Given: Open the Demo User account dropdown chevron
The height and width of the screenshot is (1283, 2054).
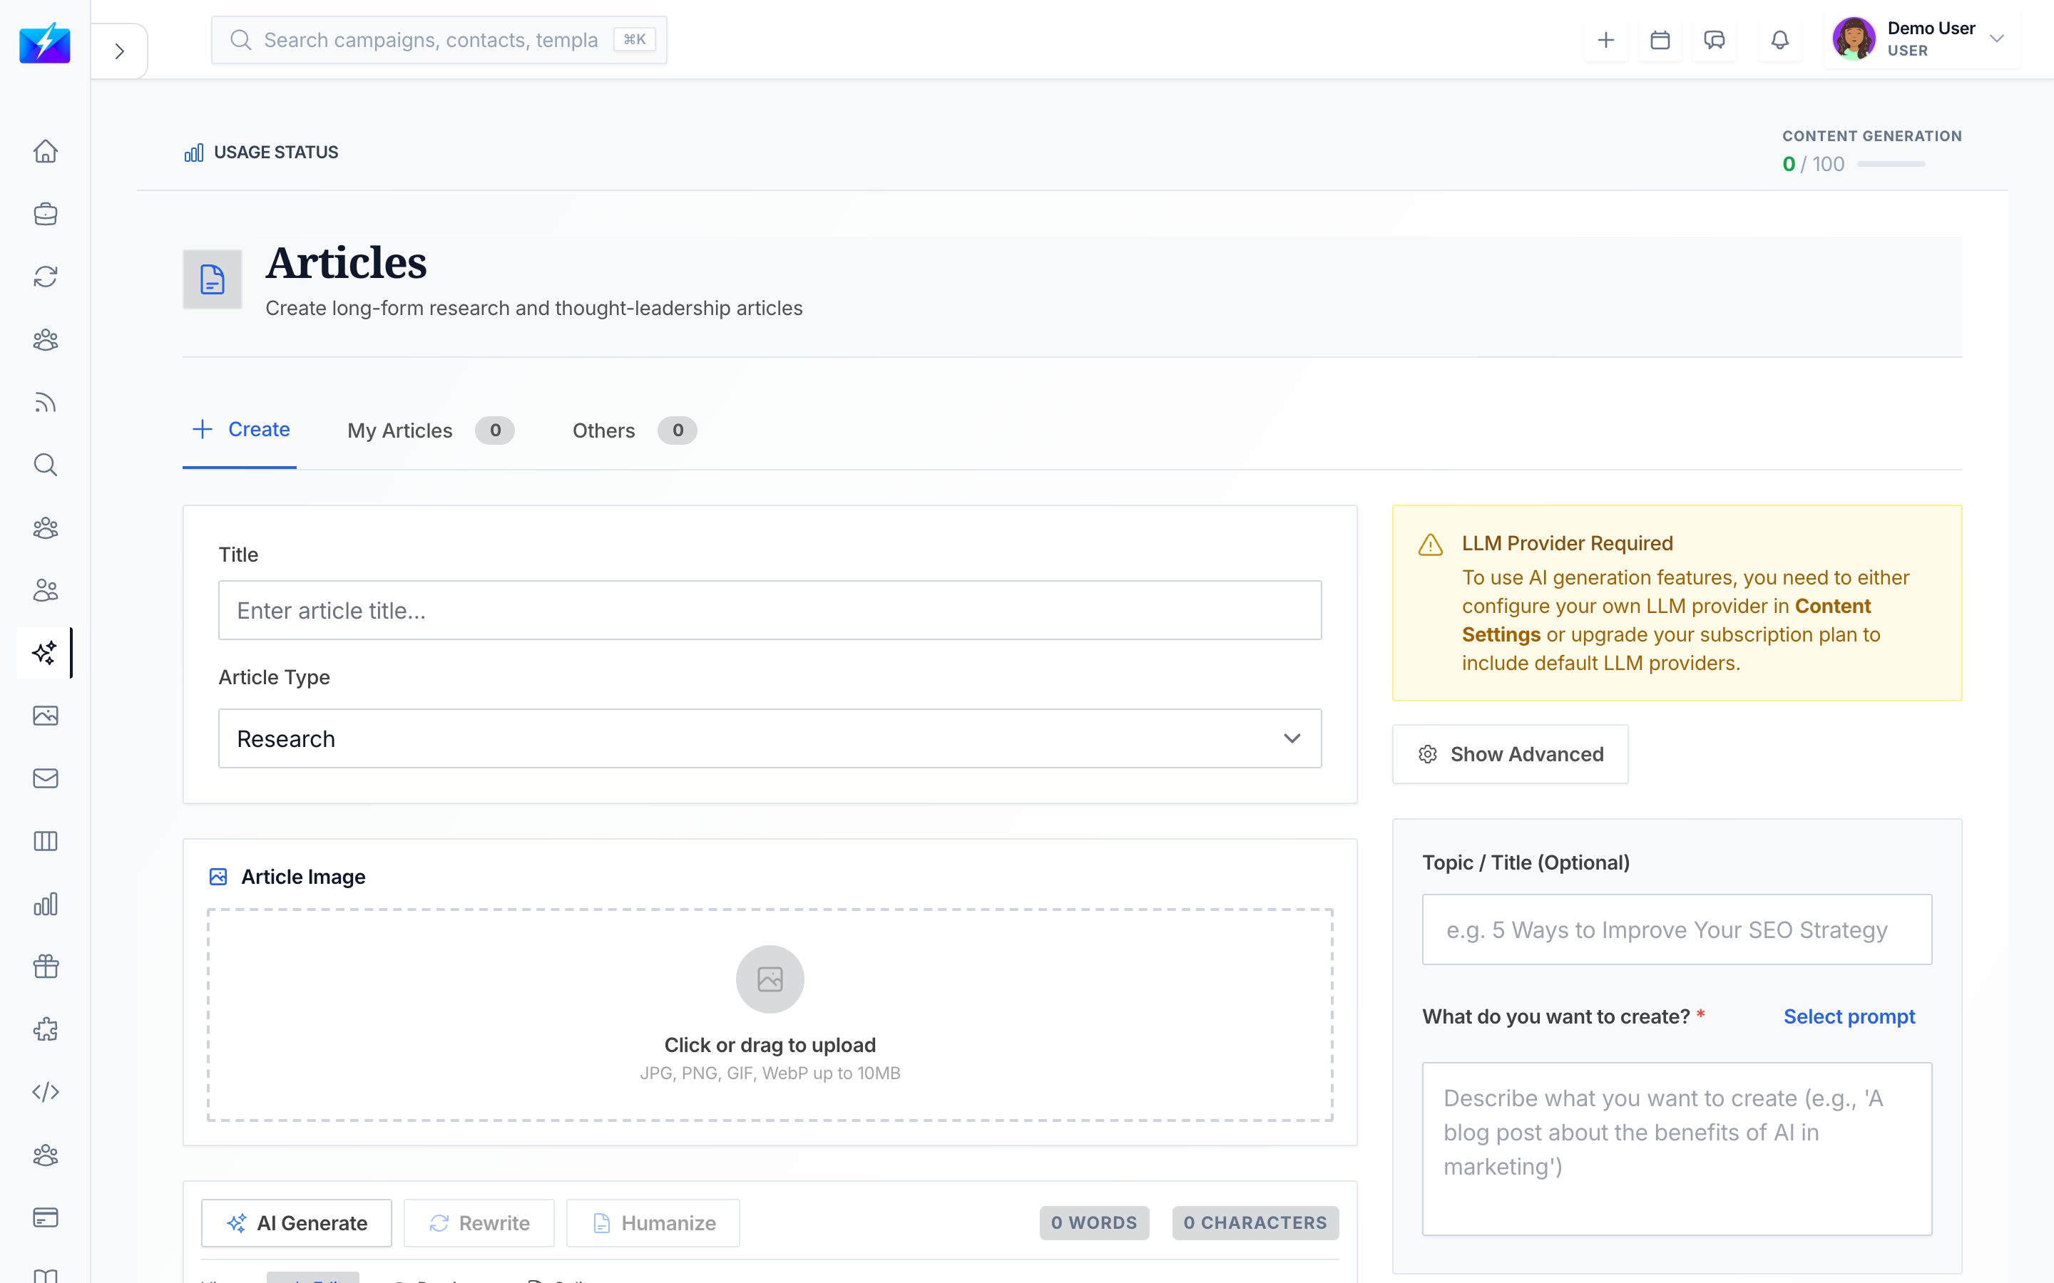Looking at the screenshot, I should pos(1997,39).
